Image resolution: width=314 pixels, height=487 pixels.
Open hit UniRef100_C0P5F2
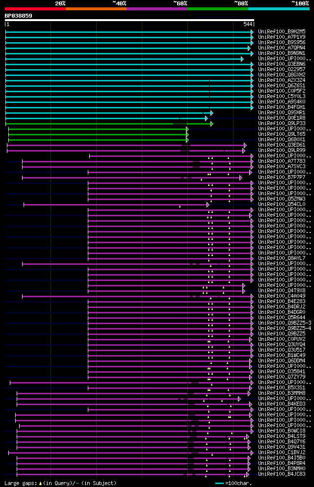(x=282, y=91)
